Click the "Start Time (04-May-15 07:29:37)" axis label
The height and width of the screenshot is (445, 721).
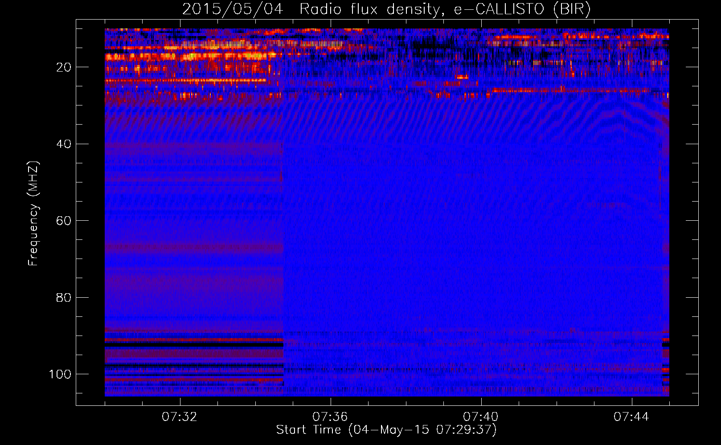pyautogui.click(x=386, y=430)
